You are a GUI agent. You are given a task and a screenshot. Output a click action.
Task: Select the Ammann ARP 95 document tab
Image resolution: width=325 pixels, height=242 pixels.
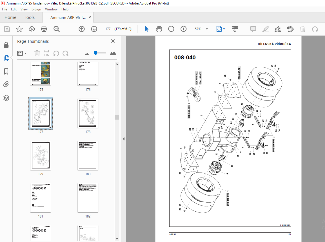click(68, 18)
